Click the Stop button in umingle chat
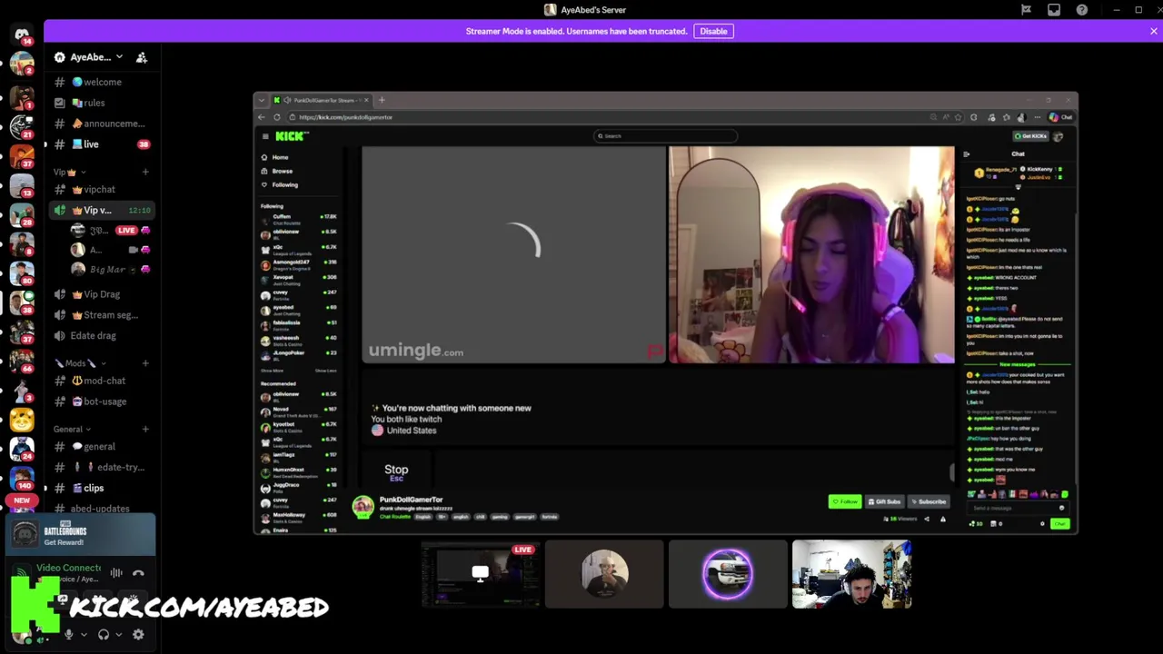 396,471
